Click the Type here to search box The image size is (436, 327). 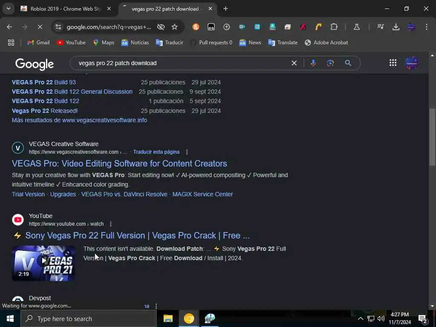[x=89, y=318]
